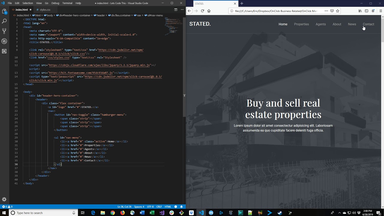Open the Explorer view in VS Code
The width and height of the screenshot is (384, 216).
tap(4, 11)
